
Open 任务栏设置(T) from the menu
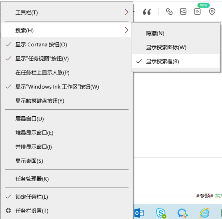pyautogui.click(x=66, y=211)
